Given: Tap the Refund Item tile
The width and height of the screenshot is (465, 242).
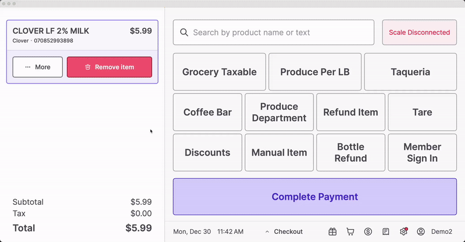Looking at the screenshot, I should (350, 112).
